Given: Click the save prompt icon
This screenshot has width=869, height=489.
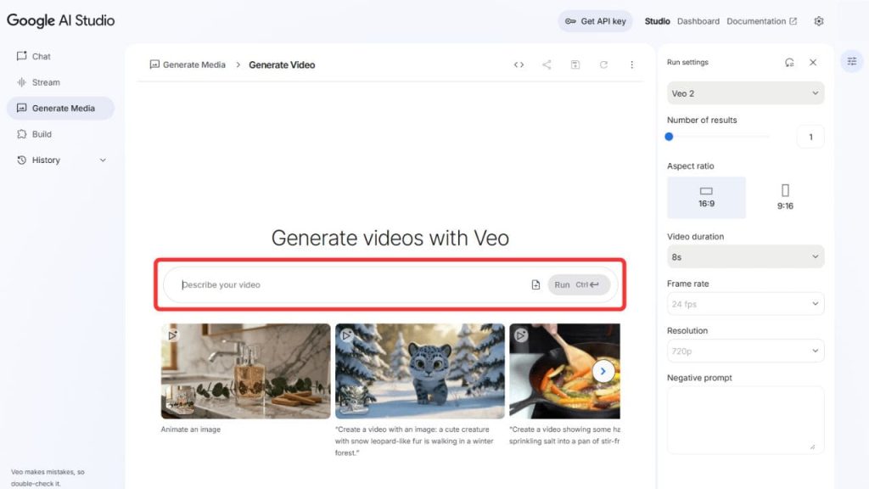Looking at the screenshot, I should pyautogui.click(x=575, y=65).
